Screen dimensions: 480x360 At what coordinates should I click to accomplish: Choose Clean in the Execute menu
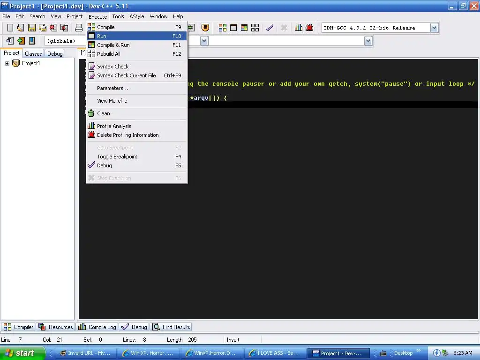[x=136, y=113]
